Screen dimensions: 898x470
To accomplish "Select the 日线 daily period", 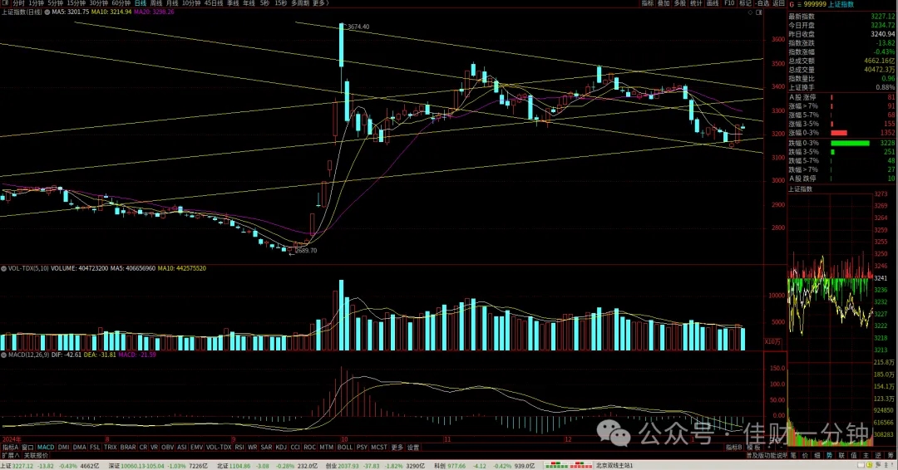I will [x=141, y=3].
